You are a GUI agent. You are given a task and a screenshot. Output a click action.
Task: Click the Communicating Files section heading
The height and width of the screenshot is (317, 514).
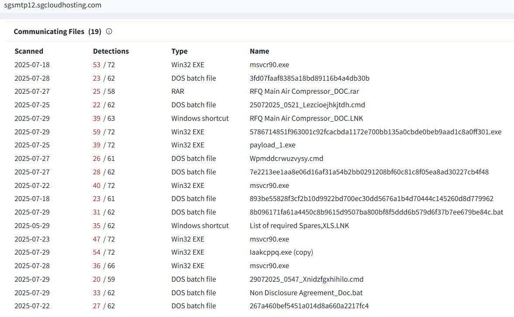coord(49,31)
